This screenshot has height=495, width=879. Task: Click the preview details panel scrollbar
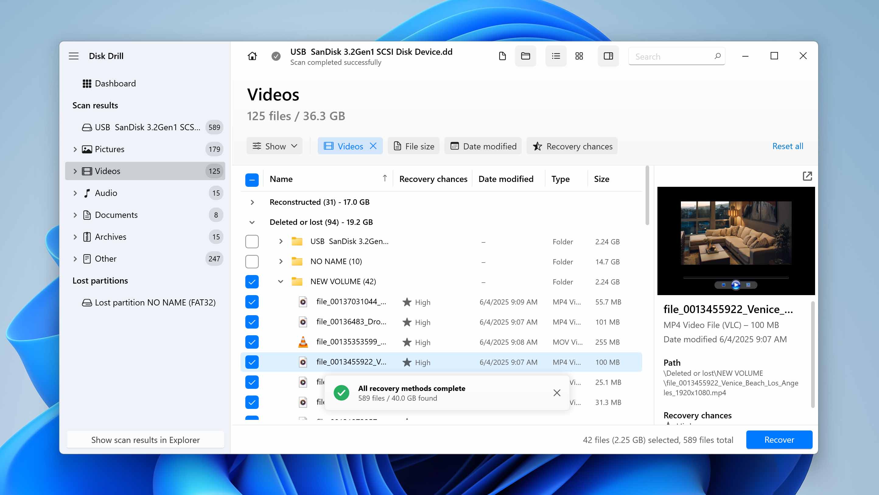coord(812,354)
